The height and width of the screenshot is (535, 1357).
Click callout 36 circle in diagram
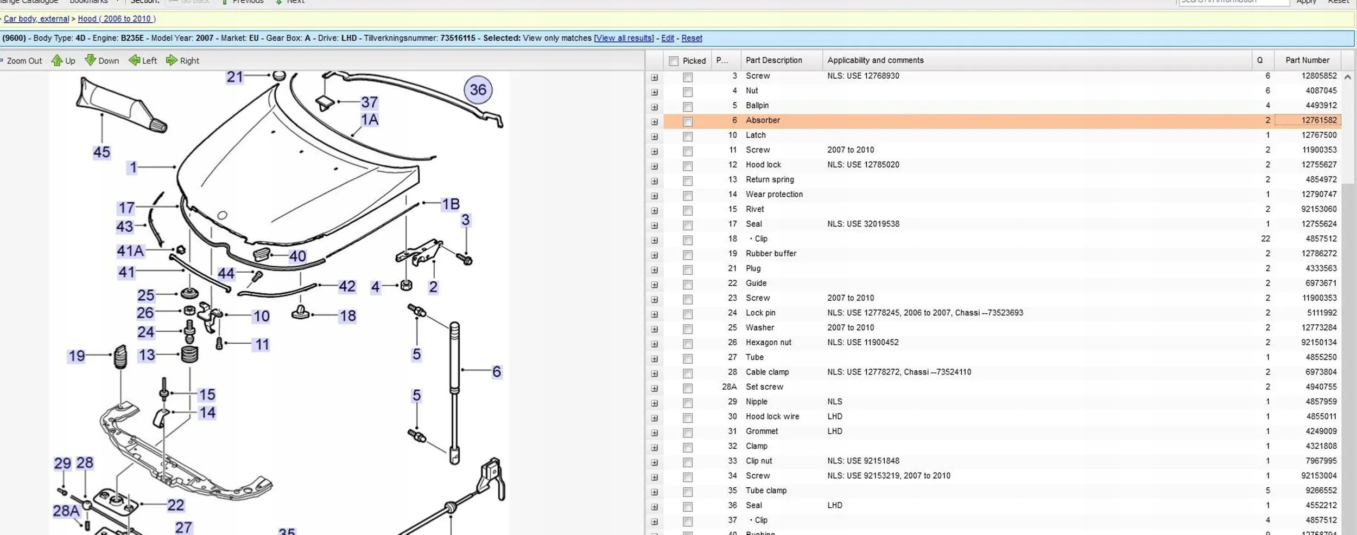478,90
